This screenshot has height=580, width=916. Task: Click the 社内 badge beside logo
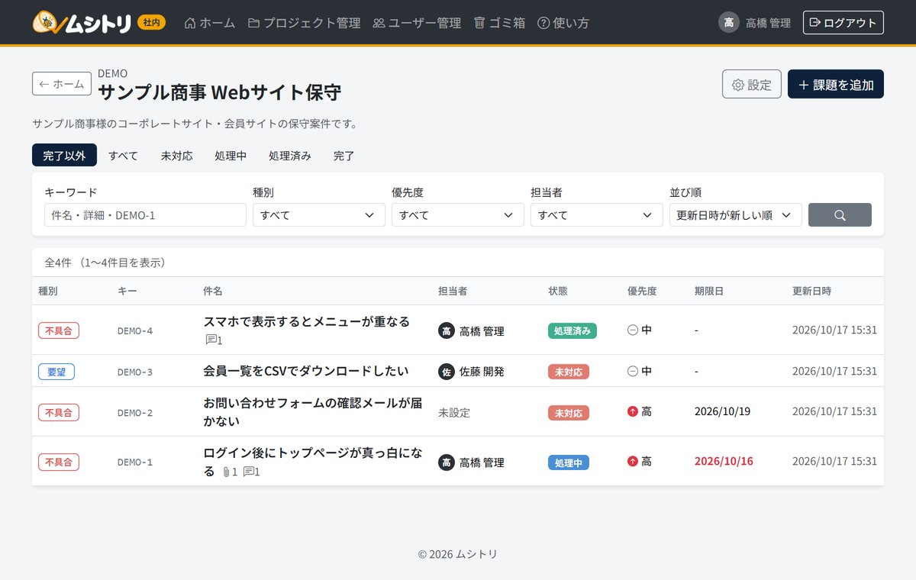point(151,23)
